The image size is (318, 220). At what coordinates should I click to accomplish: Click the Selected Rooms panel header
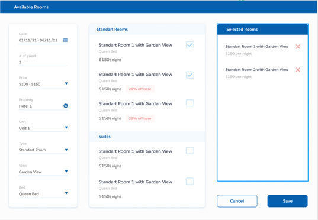[x=263, y=30]
